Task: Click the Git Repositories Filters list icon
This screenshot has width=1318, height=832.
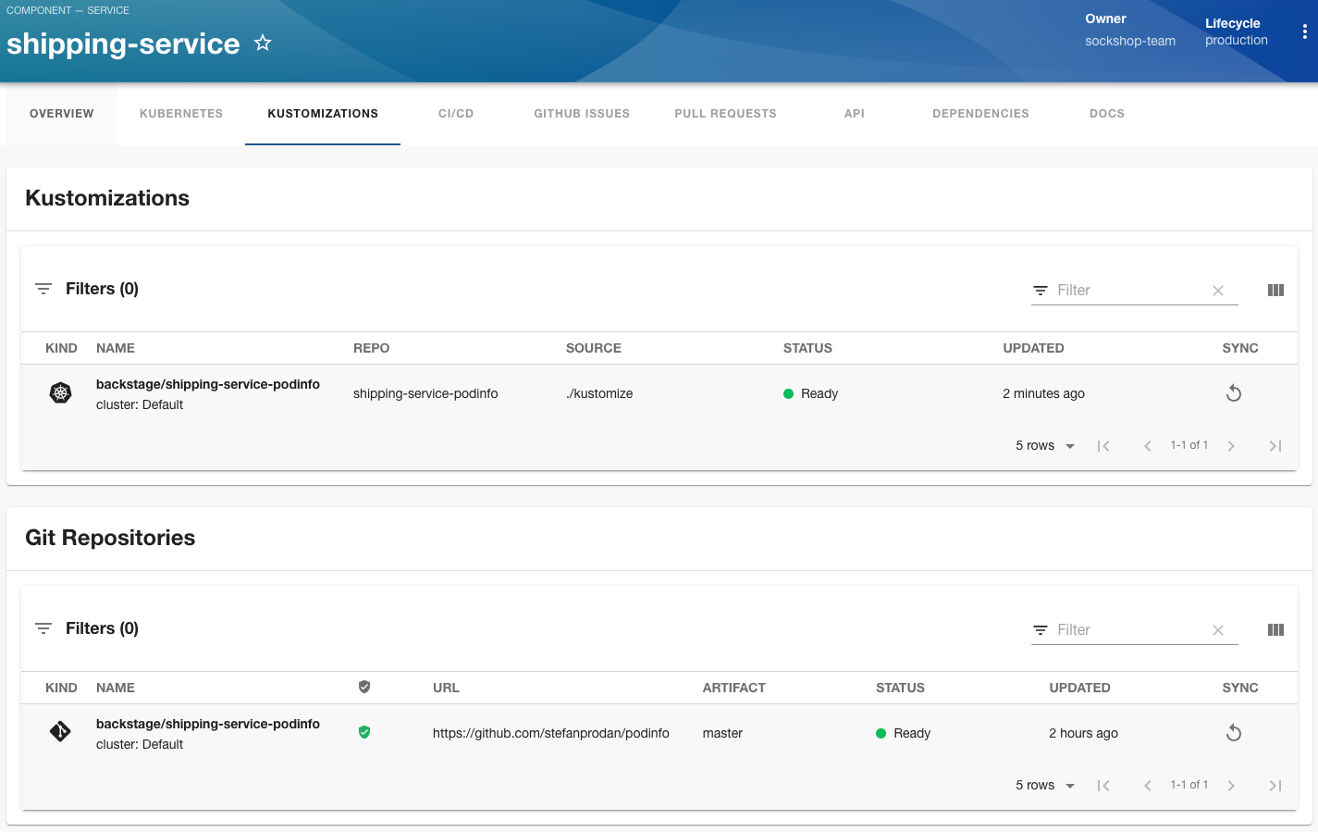Action: point(43,628)
